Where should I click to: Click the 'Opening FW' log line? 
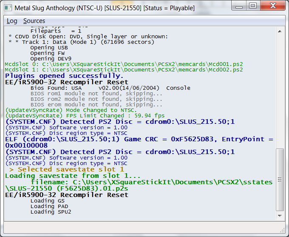[x=48, y=53]
